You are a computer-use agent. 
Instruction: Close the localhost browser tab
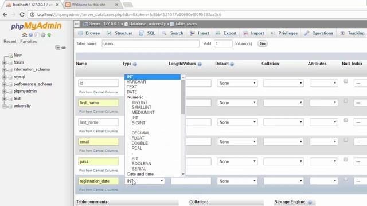57,5
